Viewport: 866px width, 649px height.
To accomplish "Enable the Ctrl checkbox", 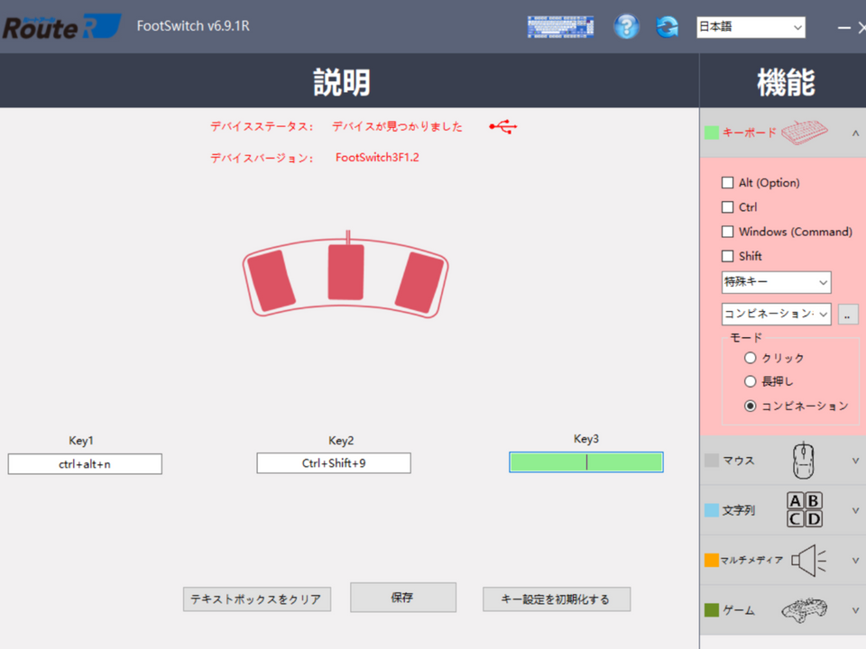I will pos(728,207).
